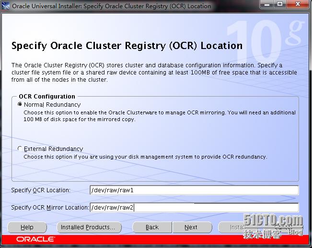The width and height of the screenshot is (312, 248).
Task: Open the Help button
Action: 27,227
